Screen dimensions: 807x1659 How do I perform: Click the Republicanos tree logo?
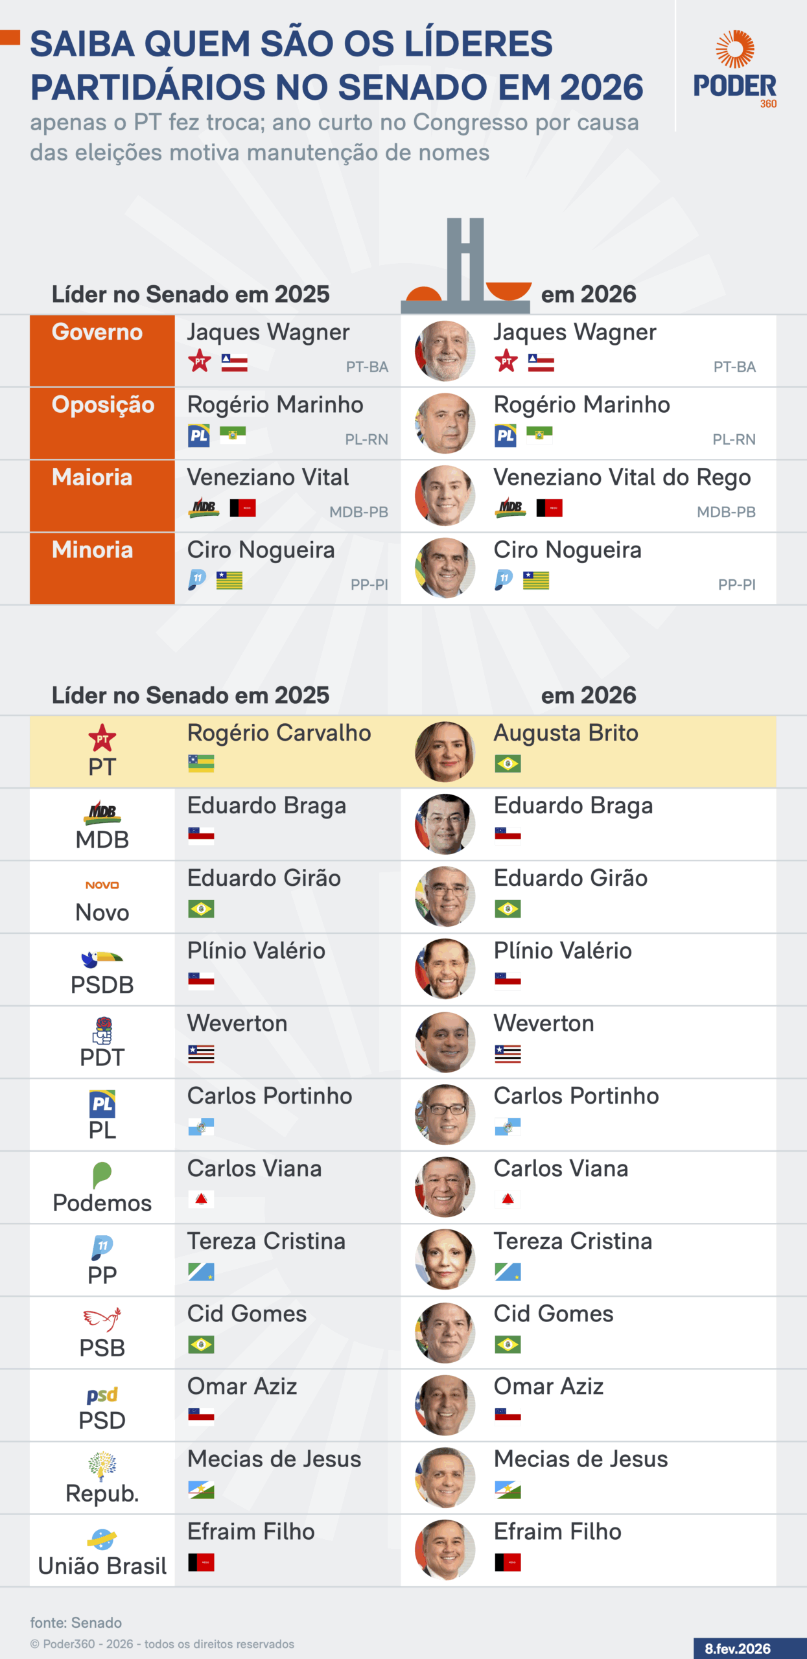pos(102,1465)
